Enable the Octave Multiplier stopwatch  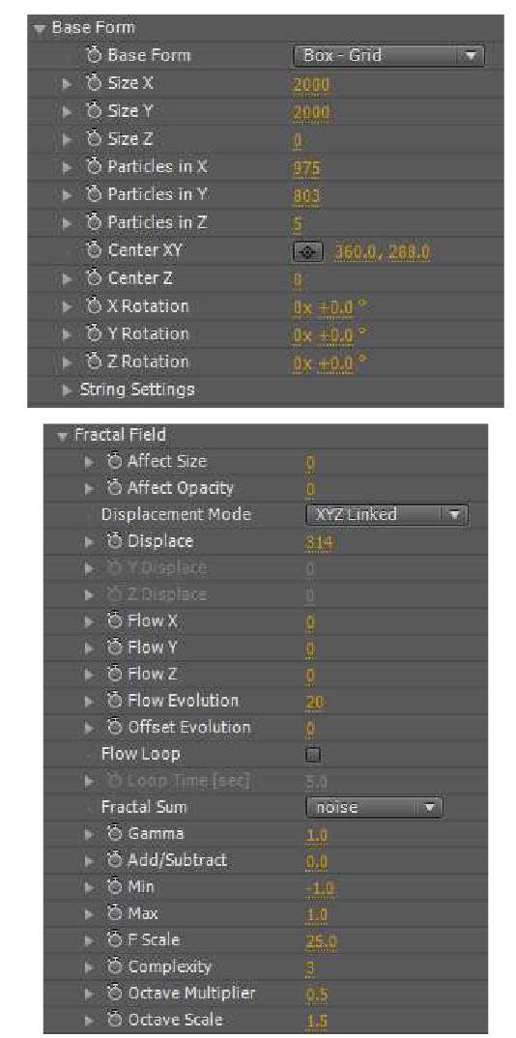click(118, 993)
